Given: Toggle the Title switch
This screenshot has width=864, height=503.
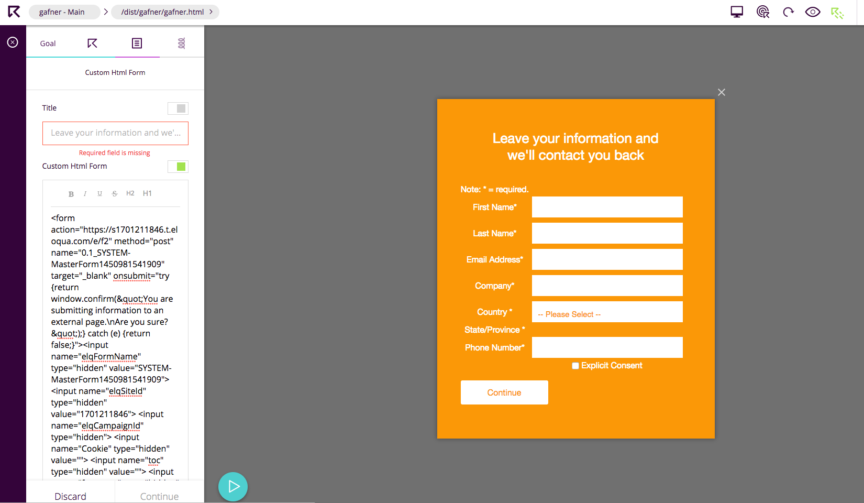Looking at the screenshot, I should click(x=178, y=108).
